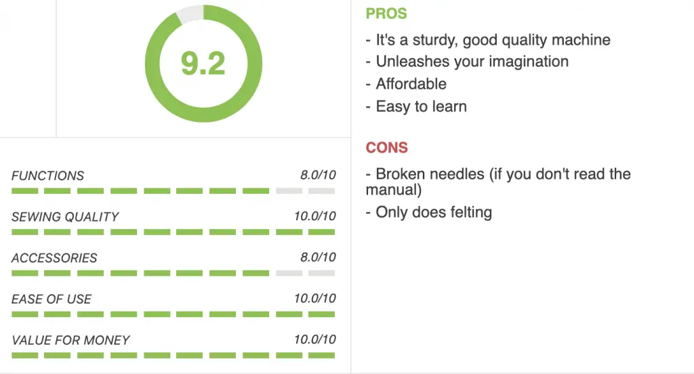This screenshot has height=374, width=694.
Task: Click the ACCESSORIES rating bar
Action: [173, 273]
